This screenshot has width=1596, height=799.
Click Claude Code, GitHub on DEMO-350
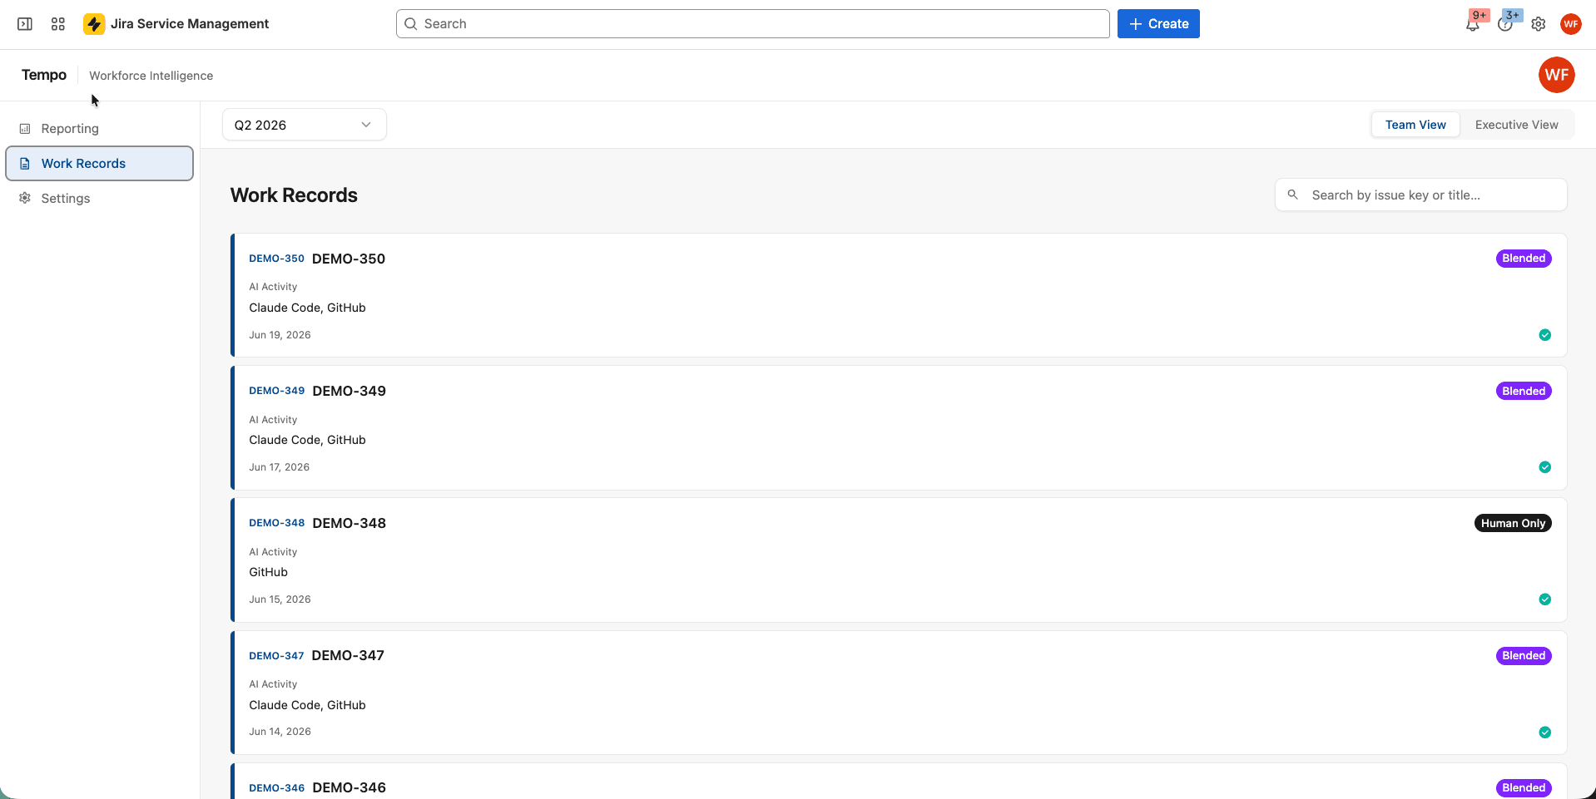307,308
